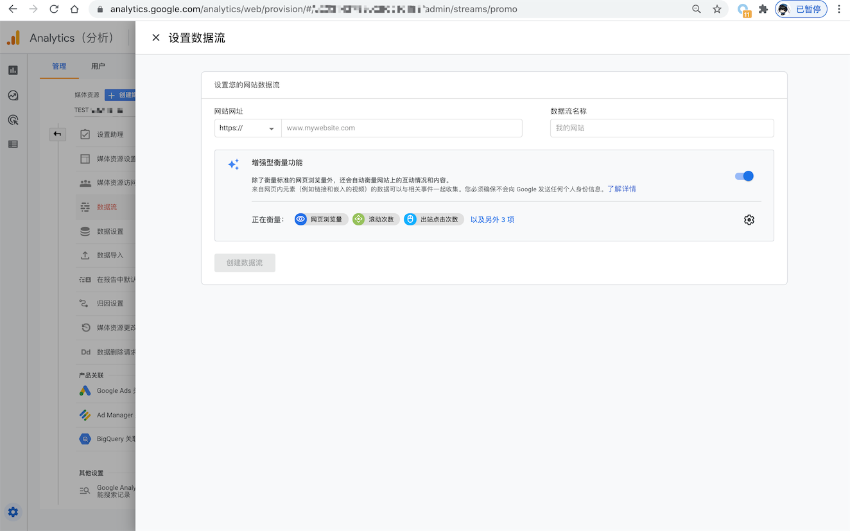
Task: Open the Reports section in left navigation
Action: tap(13, 69)
